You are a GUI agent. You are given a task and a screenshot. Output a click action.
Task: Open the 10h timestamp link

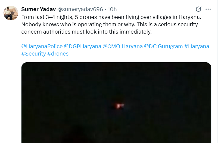112,9
